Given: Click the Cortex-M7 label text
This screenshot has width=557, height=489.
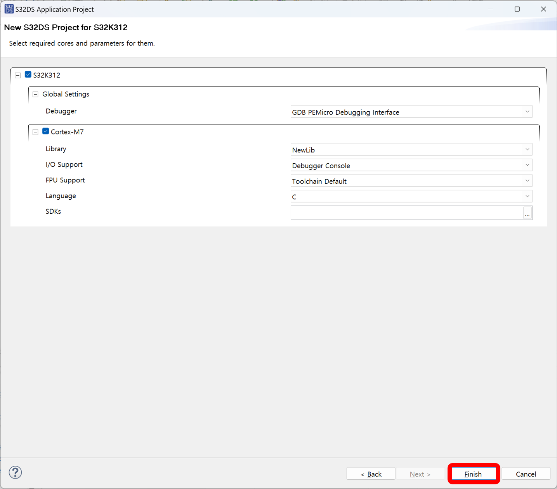Looking at the screenshot, I should 67,132.
